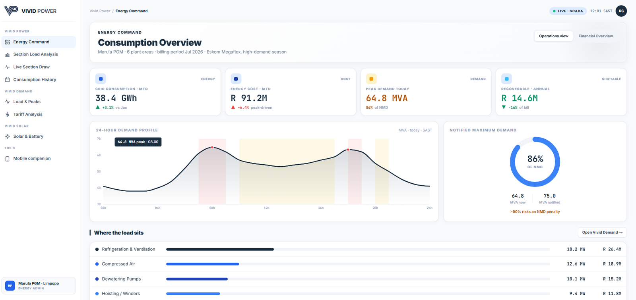Click the Vivid Power breadcrumb link
This screenshot has height=300, width=636.
(x=100, y=11)
